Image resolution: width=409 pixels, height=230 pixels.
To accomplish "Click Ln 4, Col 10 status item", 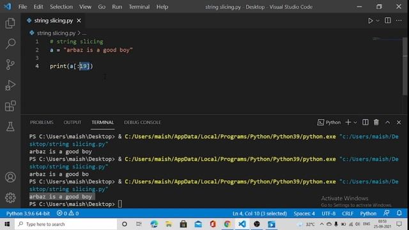I will click(259, 213).
